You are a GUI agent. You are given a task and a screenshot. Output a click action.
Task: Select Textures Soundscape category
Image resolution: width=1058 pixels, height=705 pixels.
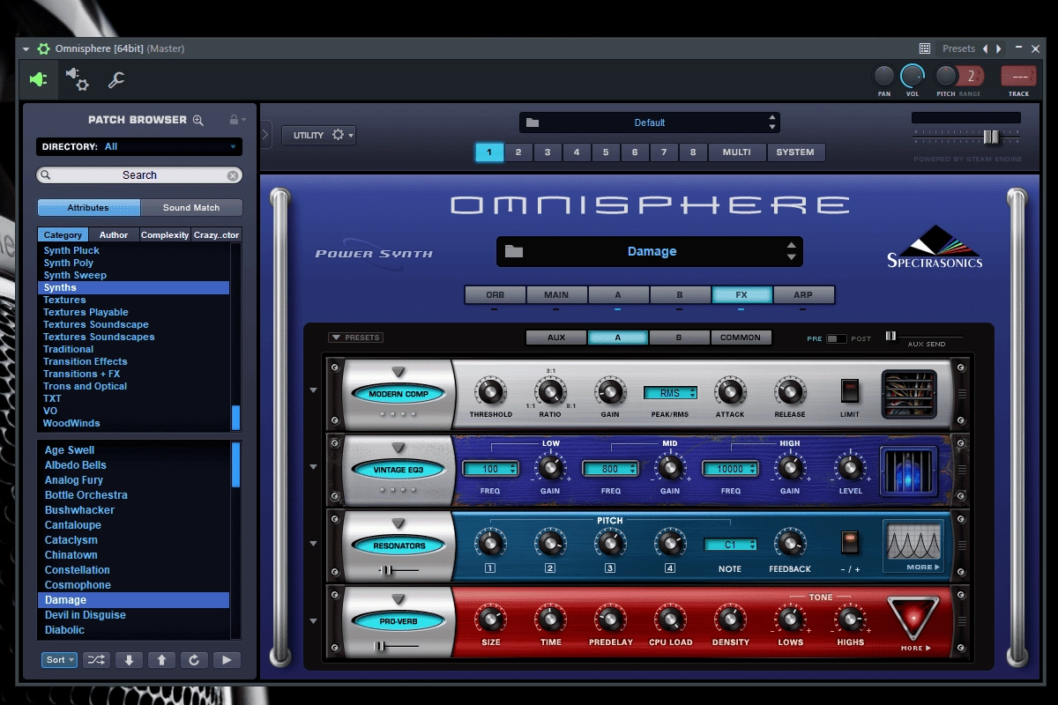coord(96,324)
